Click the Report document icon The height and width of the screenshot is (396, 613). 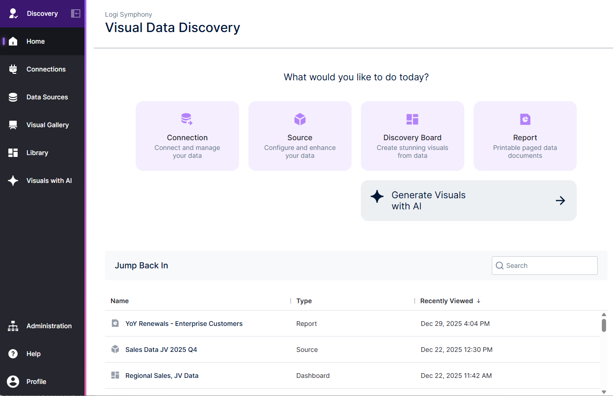point(525,119)
